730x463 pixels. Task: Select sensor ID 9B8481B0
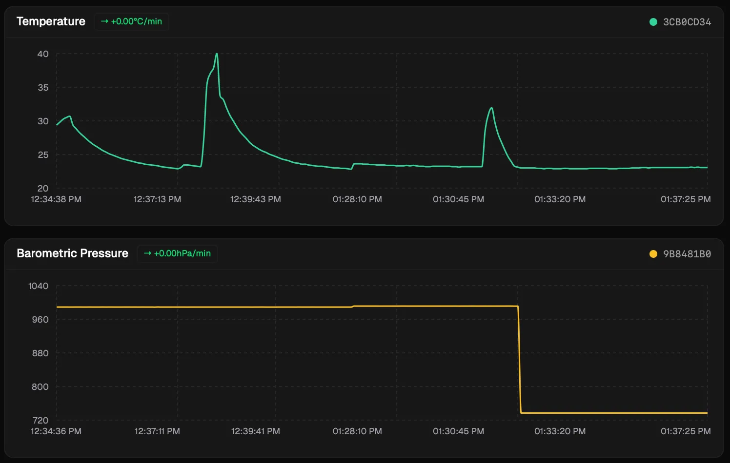click(x=687, y=254)
